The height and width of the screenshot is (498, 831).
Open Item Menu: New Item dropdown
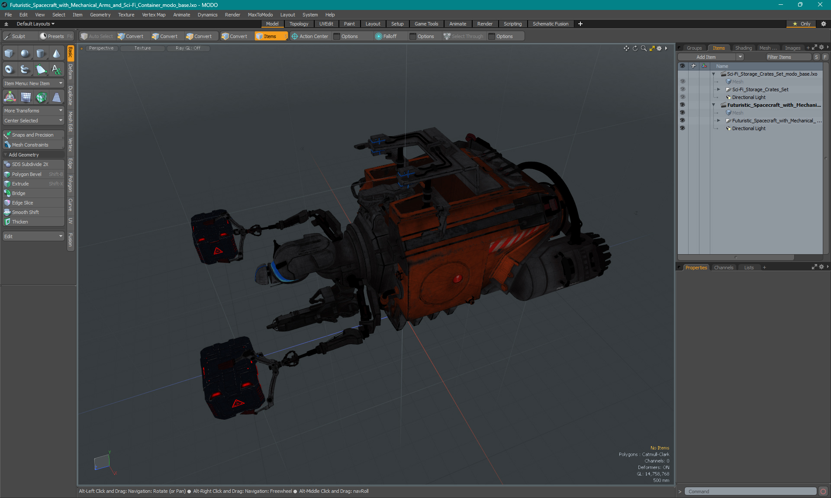pyautogui.click(x=33, y=83)
